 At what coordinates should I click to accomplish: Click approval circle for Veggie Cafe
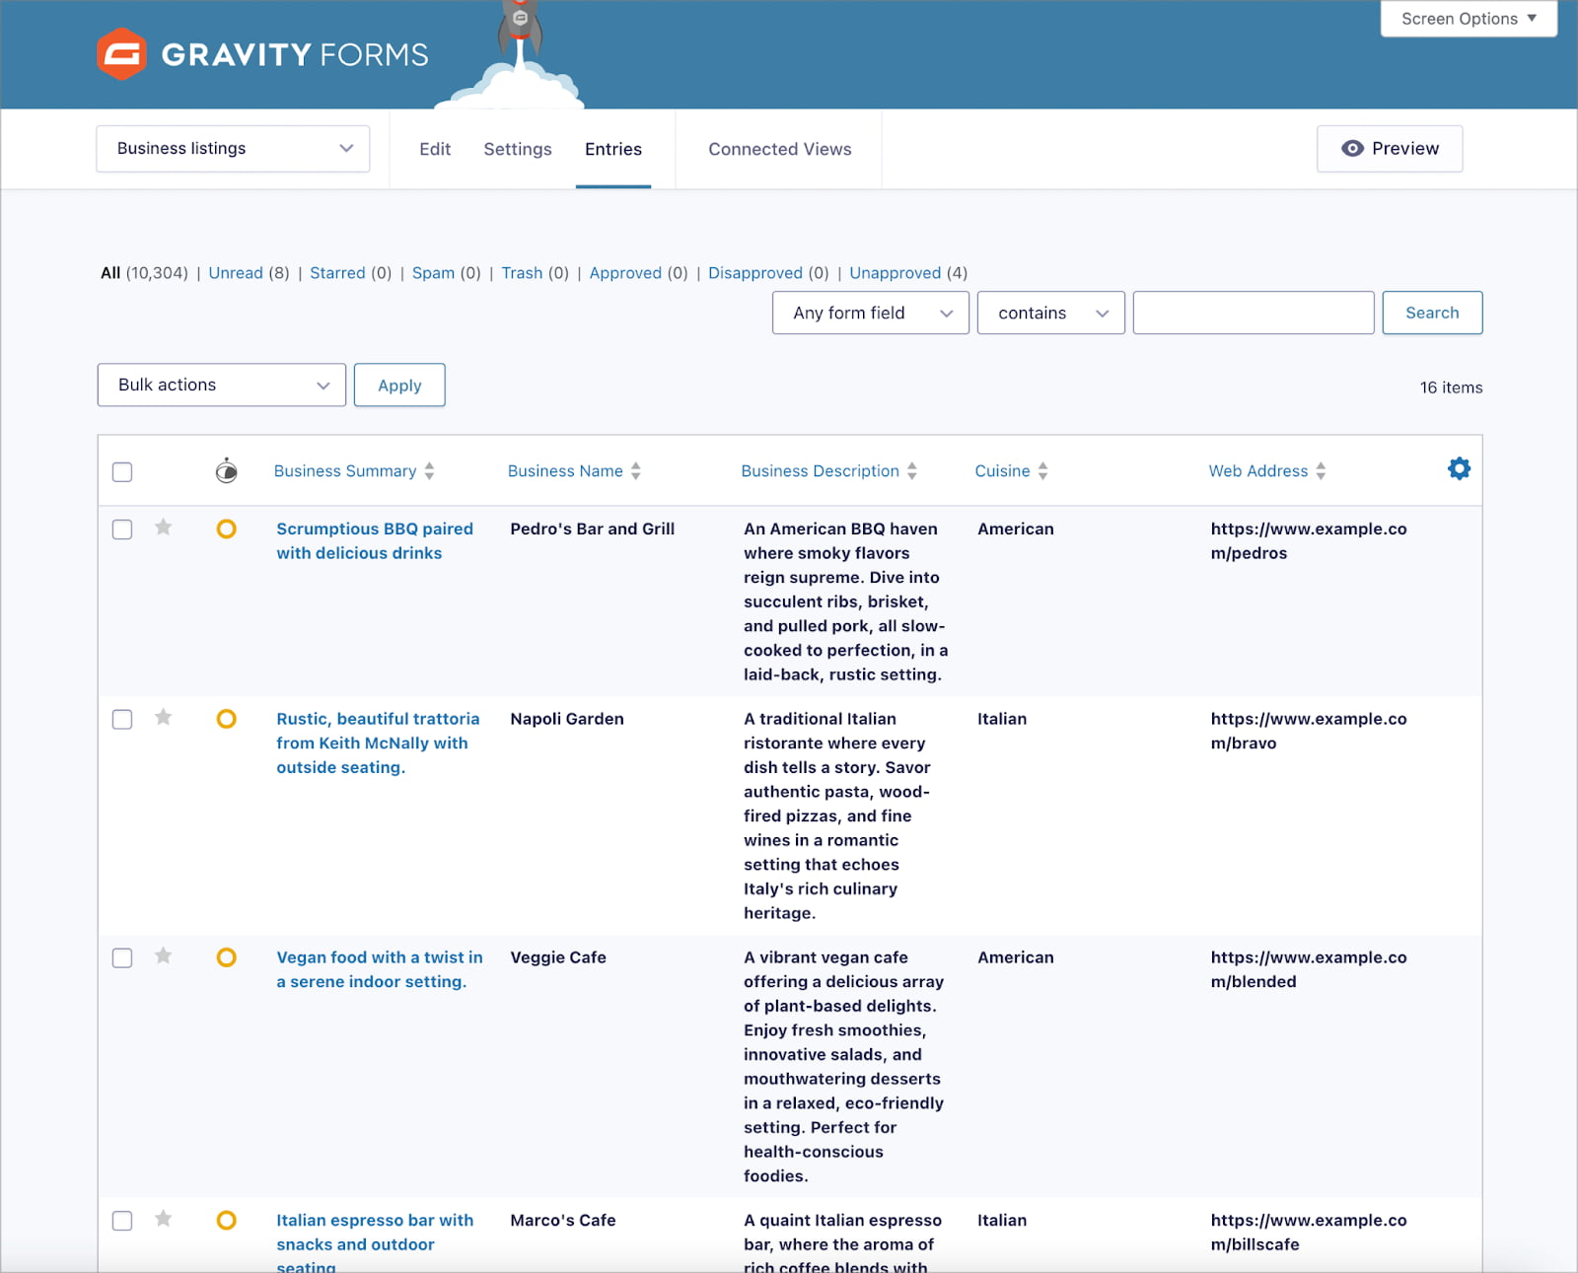tap(226, 956)
